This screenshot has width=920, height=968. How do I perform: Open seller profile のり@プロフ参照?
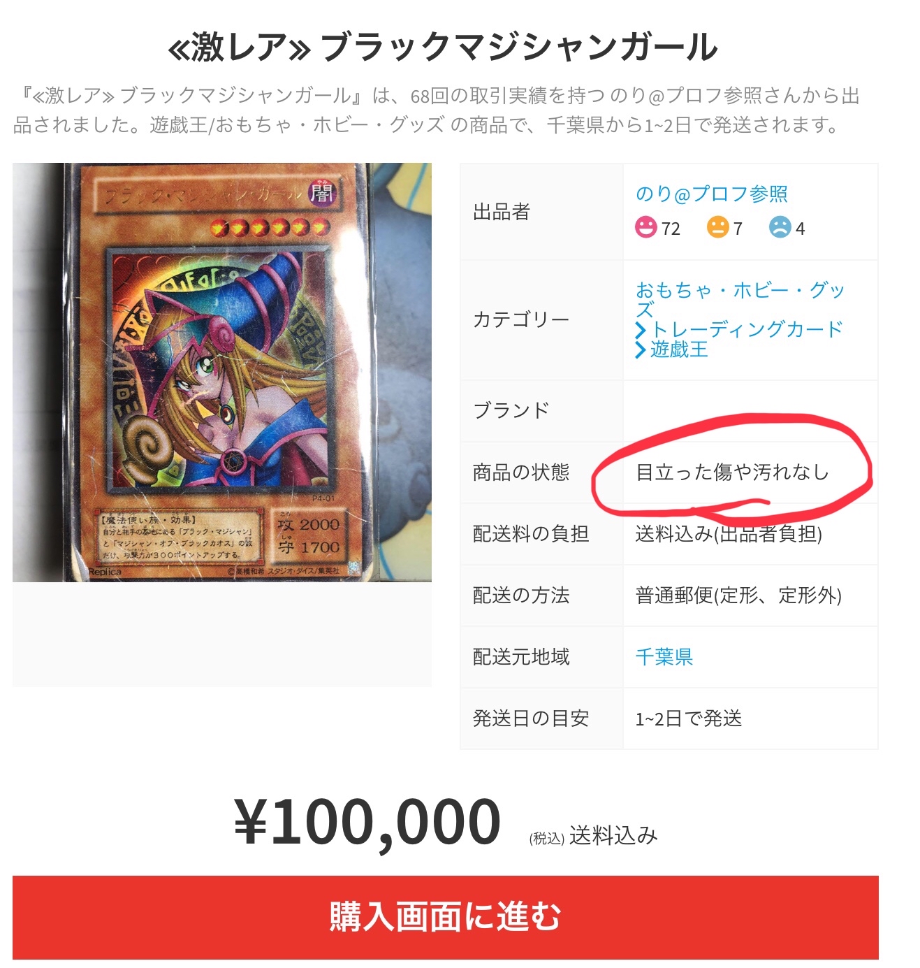tap(711, 194)
